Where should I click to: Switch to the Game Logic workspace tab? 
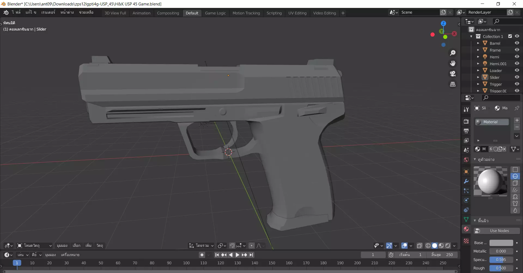pos(215,13)
